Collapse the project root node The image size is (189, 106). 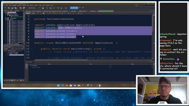point(4,12)
